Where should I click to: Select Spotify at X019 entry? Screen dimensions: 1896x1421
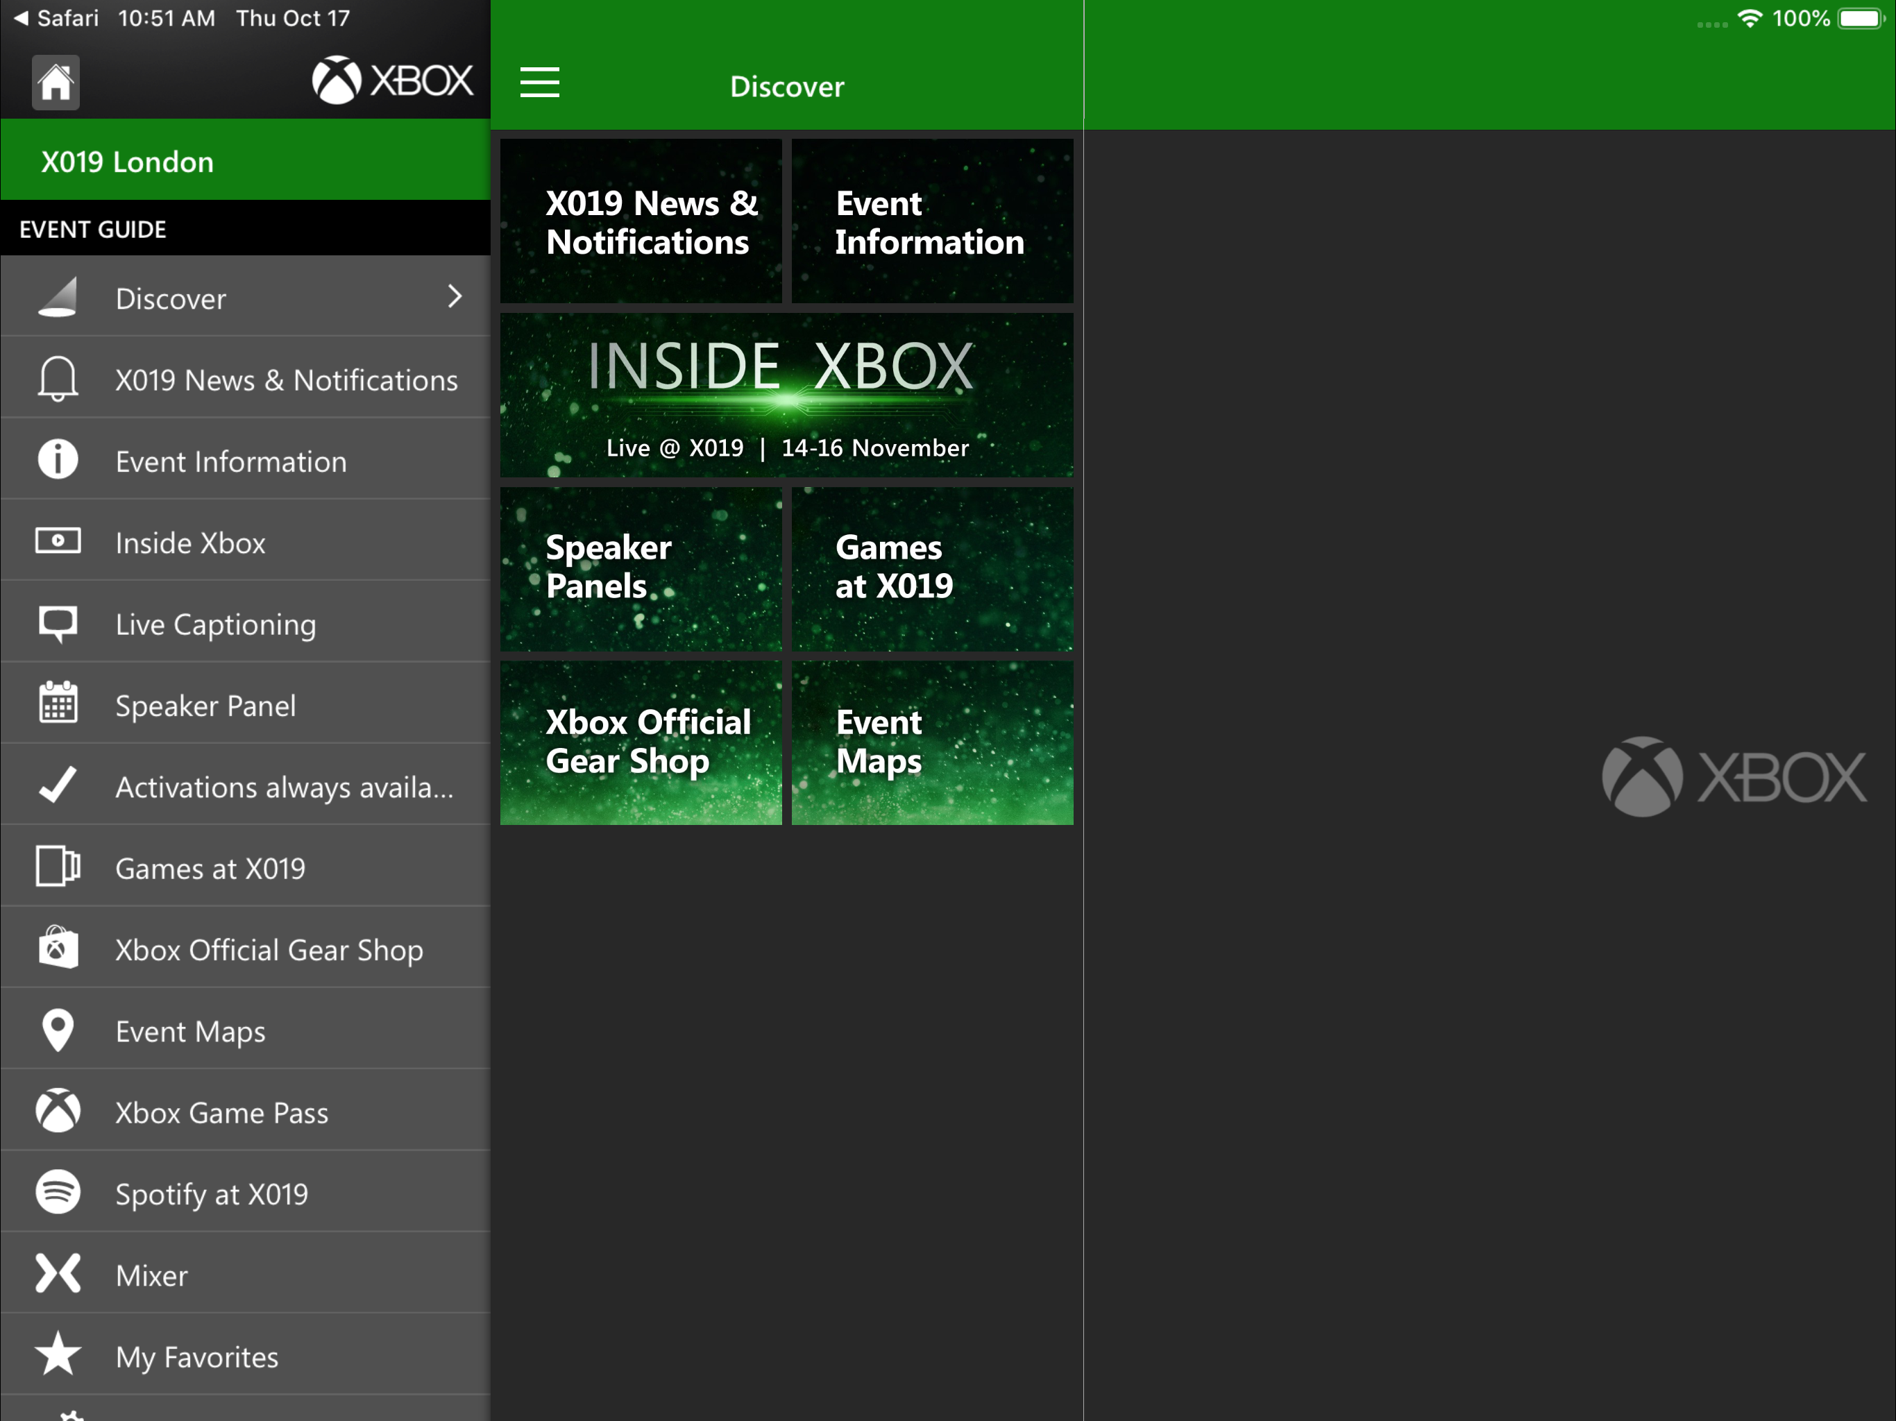[x=245, y=1193]
